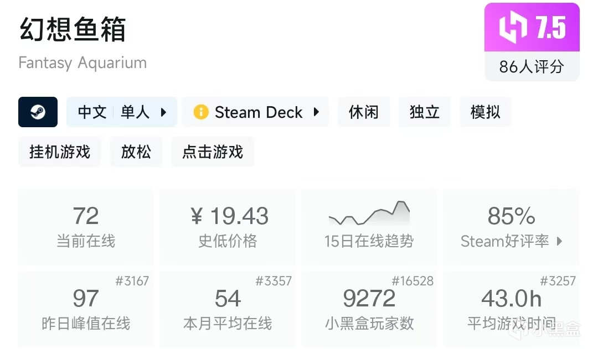Open the 小黑盒玩家数 9272 card
Image resolution: width=598 pixels, height=349 pixels.
click(x=369, y=309)
